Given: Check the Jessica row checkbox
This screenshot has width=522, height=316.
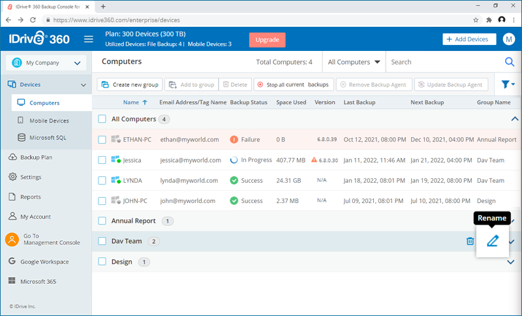Looking at the screenshot, I should click(102, 160).
